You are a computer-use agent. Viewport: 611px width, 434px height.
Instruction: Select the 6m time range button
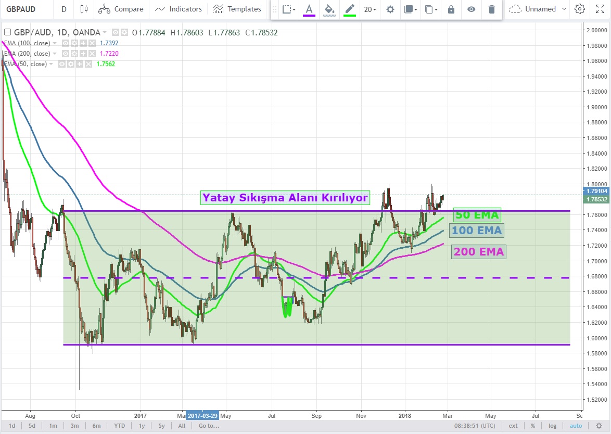96,426
